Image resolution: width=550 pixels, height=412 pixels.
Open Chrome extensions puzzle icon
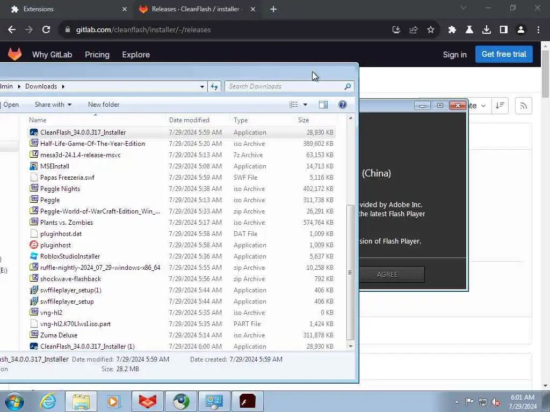coord(452,30)
